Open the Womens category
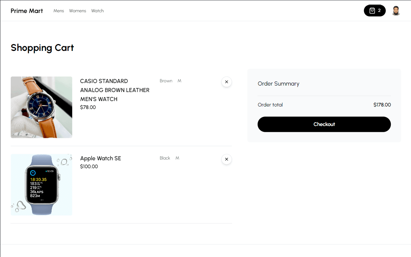The width and height of the screenshot is (411, 257). click(x=78, y=11)
